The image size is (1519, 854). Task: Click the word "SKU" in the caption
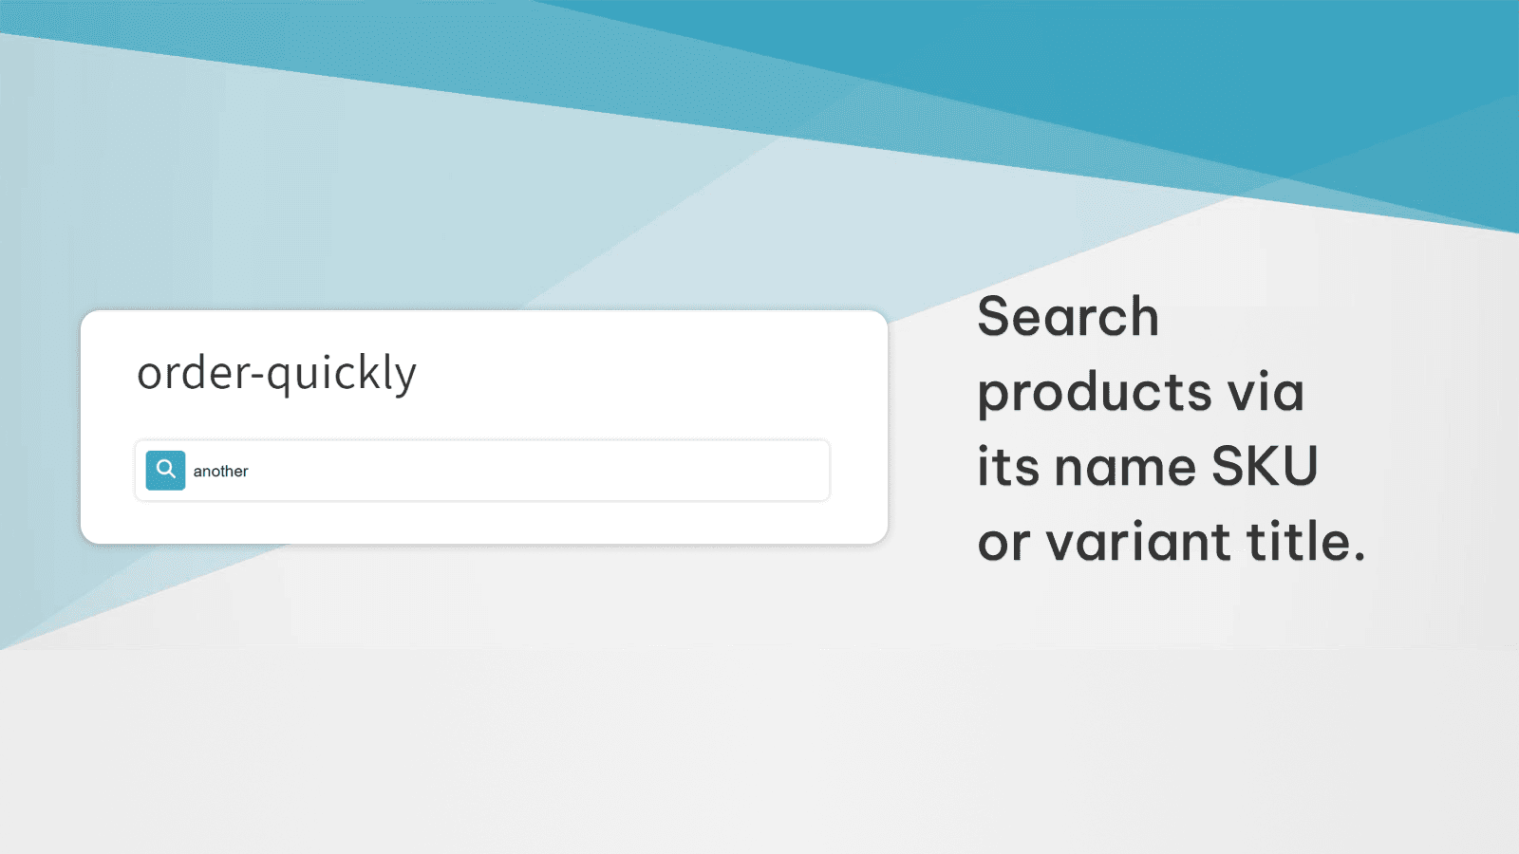coord(1265,467)
